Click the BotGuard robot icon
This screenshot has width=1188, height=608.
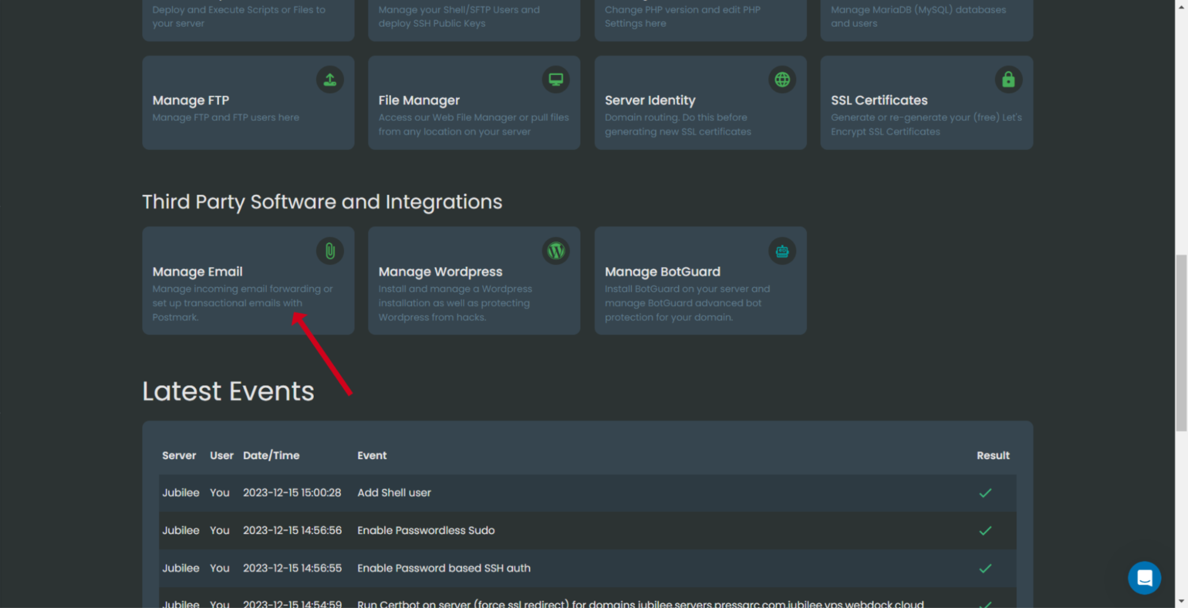(x=782, y=251)
